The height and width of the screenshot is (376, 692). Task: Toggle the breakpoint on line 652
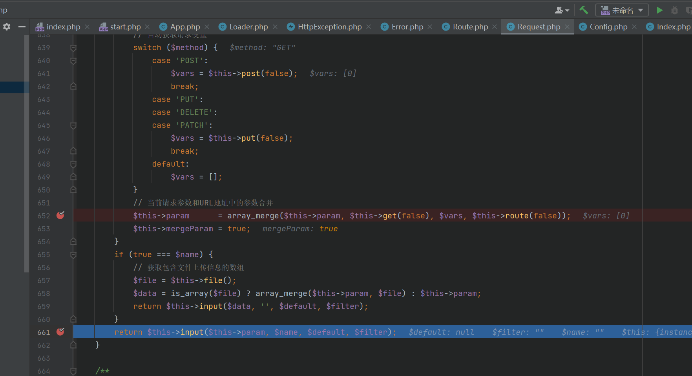(60, 215)
